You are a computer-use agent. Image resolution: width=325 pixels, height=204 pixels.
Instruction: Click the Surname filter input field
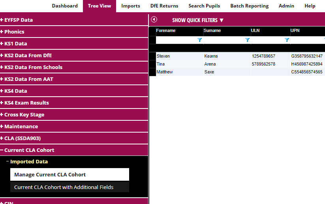tap(224, 40)
